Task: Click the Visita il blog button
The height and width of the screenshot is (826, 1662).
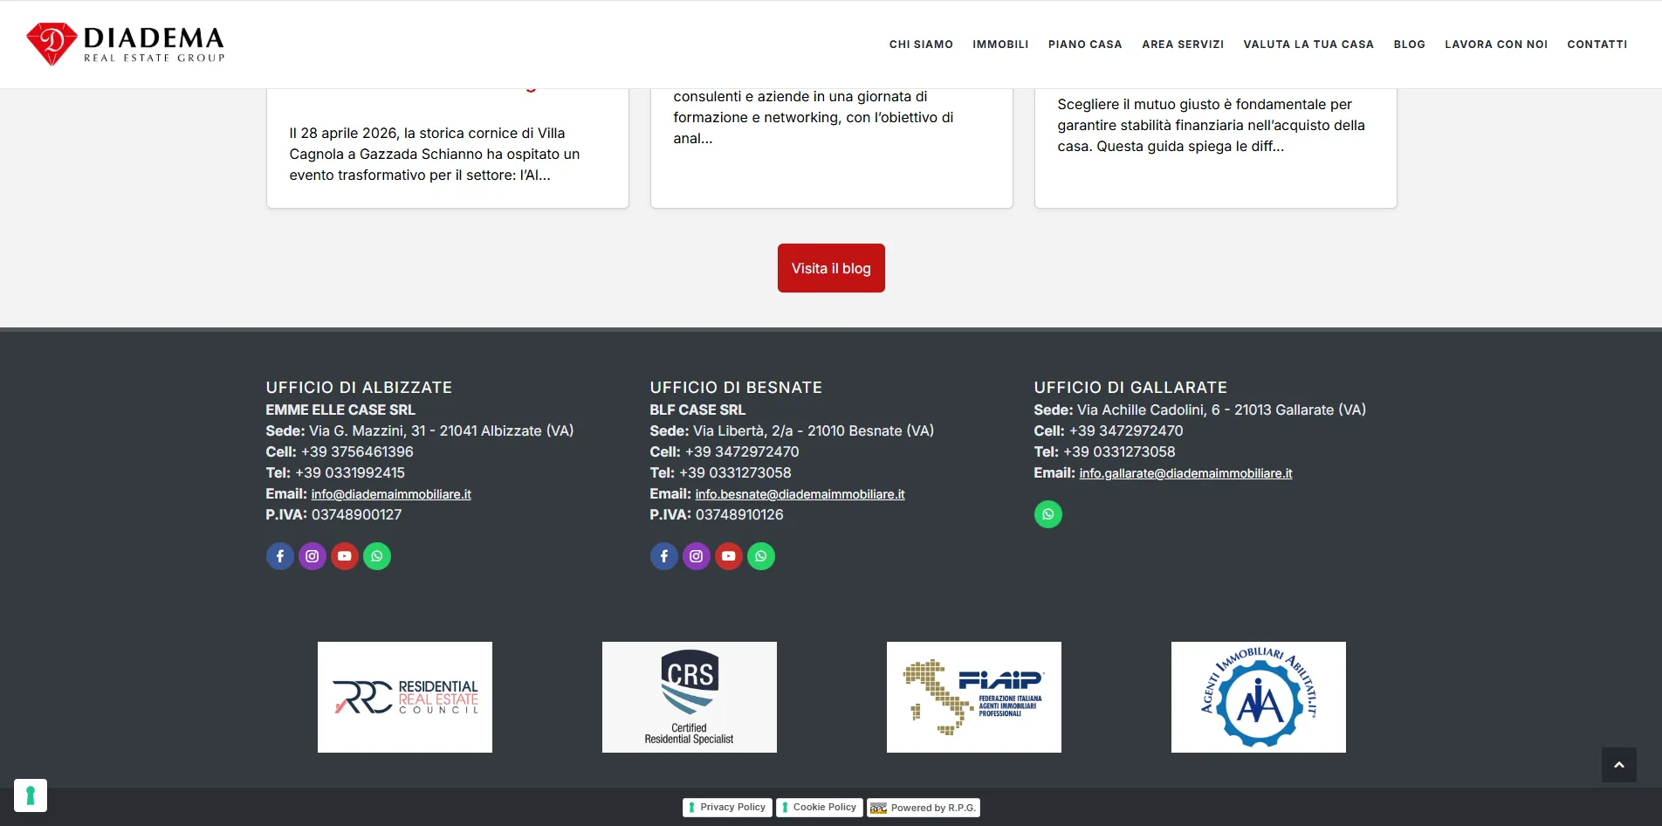Action: (831, 268)
